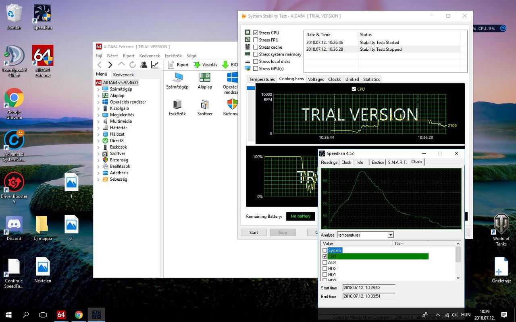Click the Vásárlás toolbar button
The width and height of the screenshot is (516, 322).
tap(205, 65)
